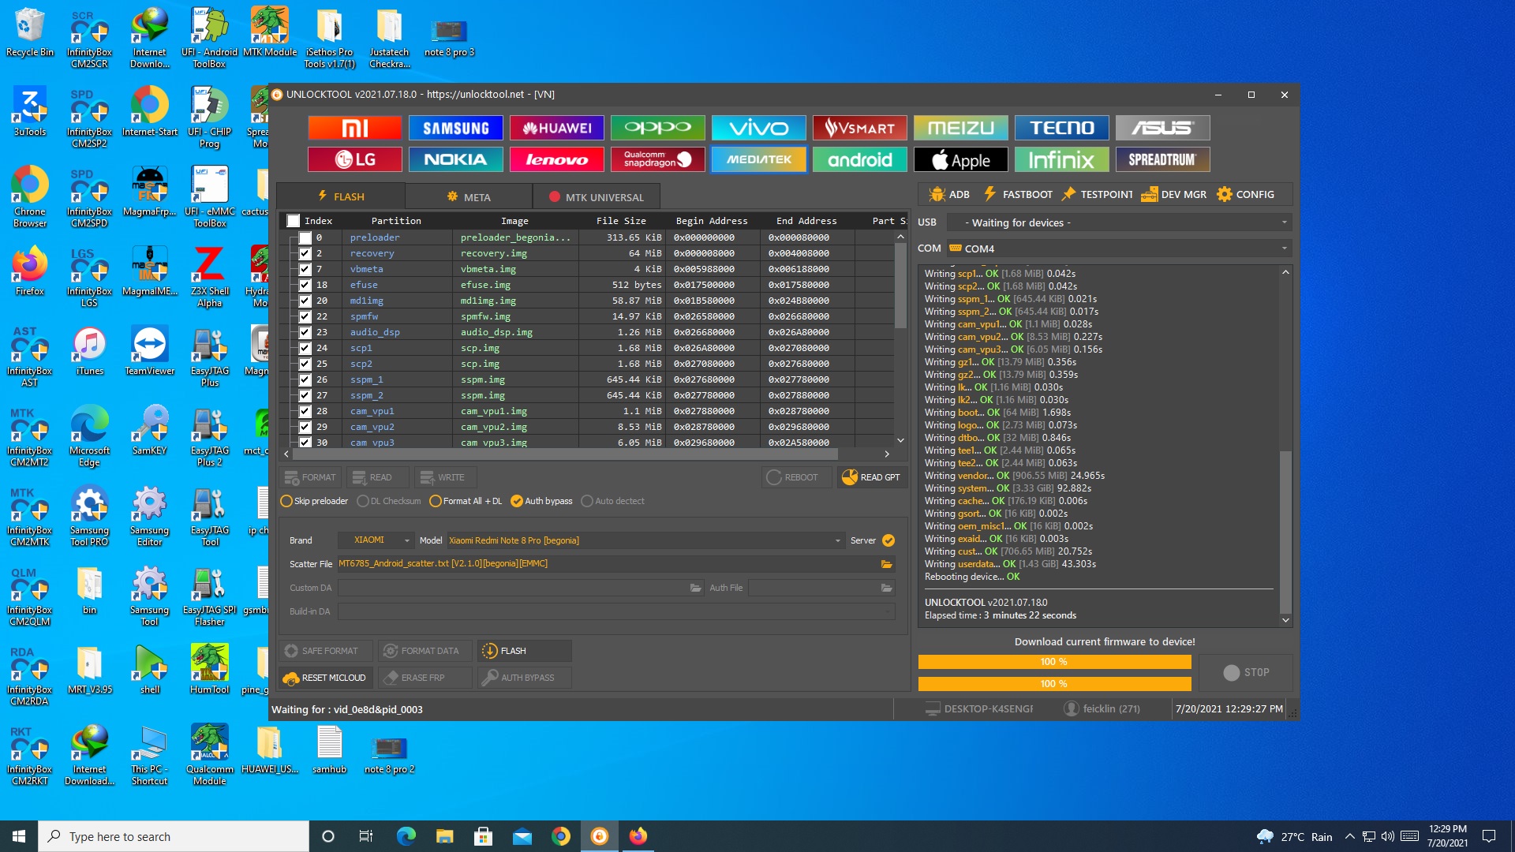This screenshot has height=852, width=1515.
Task: Open File Explorer from the taskbar
Action: pyautogui.click(x=444, y=836)
